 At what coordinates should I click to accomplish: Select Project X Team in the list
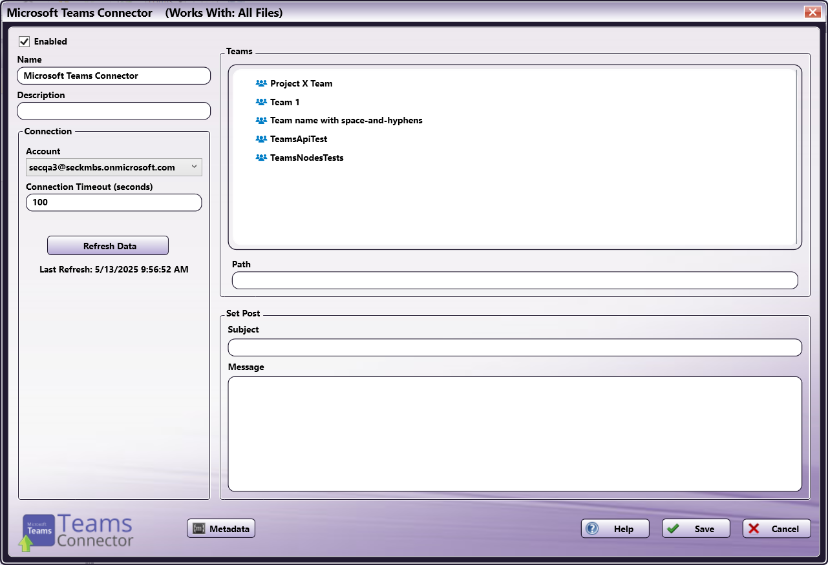301,83
